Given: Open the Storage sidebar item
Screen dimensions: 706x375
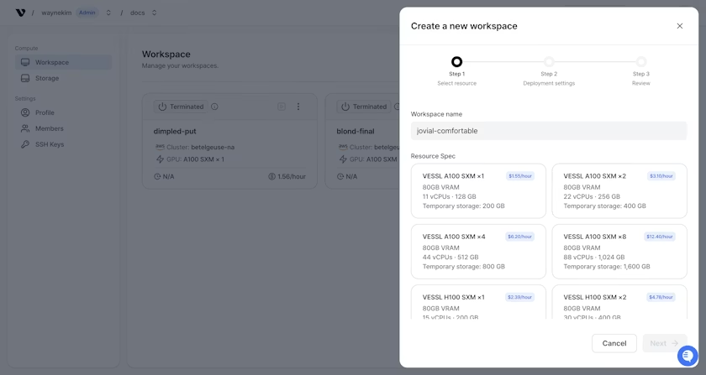Looking at the screenshot, I should pyautogui.click(x=63, y=78).
